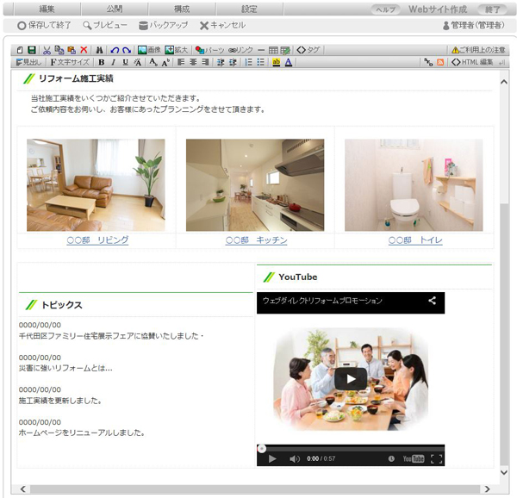The image size is (517, 498).
Task: Switch to HTML 編集 mode
Action: pos(472,62)
